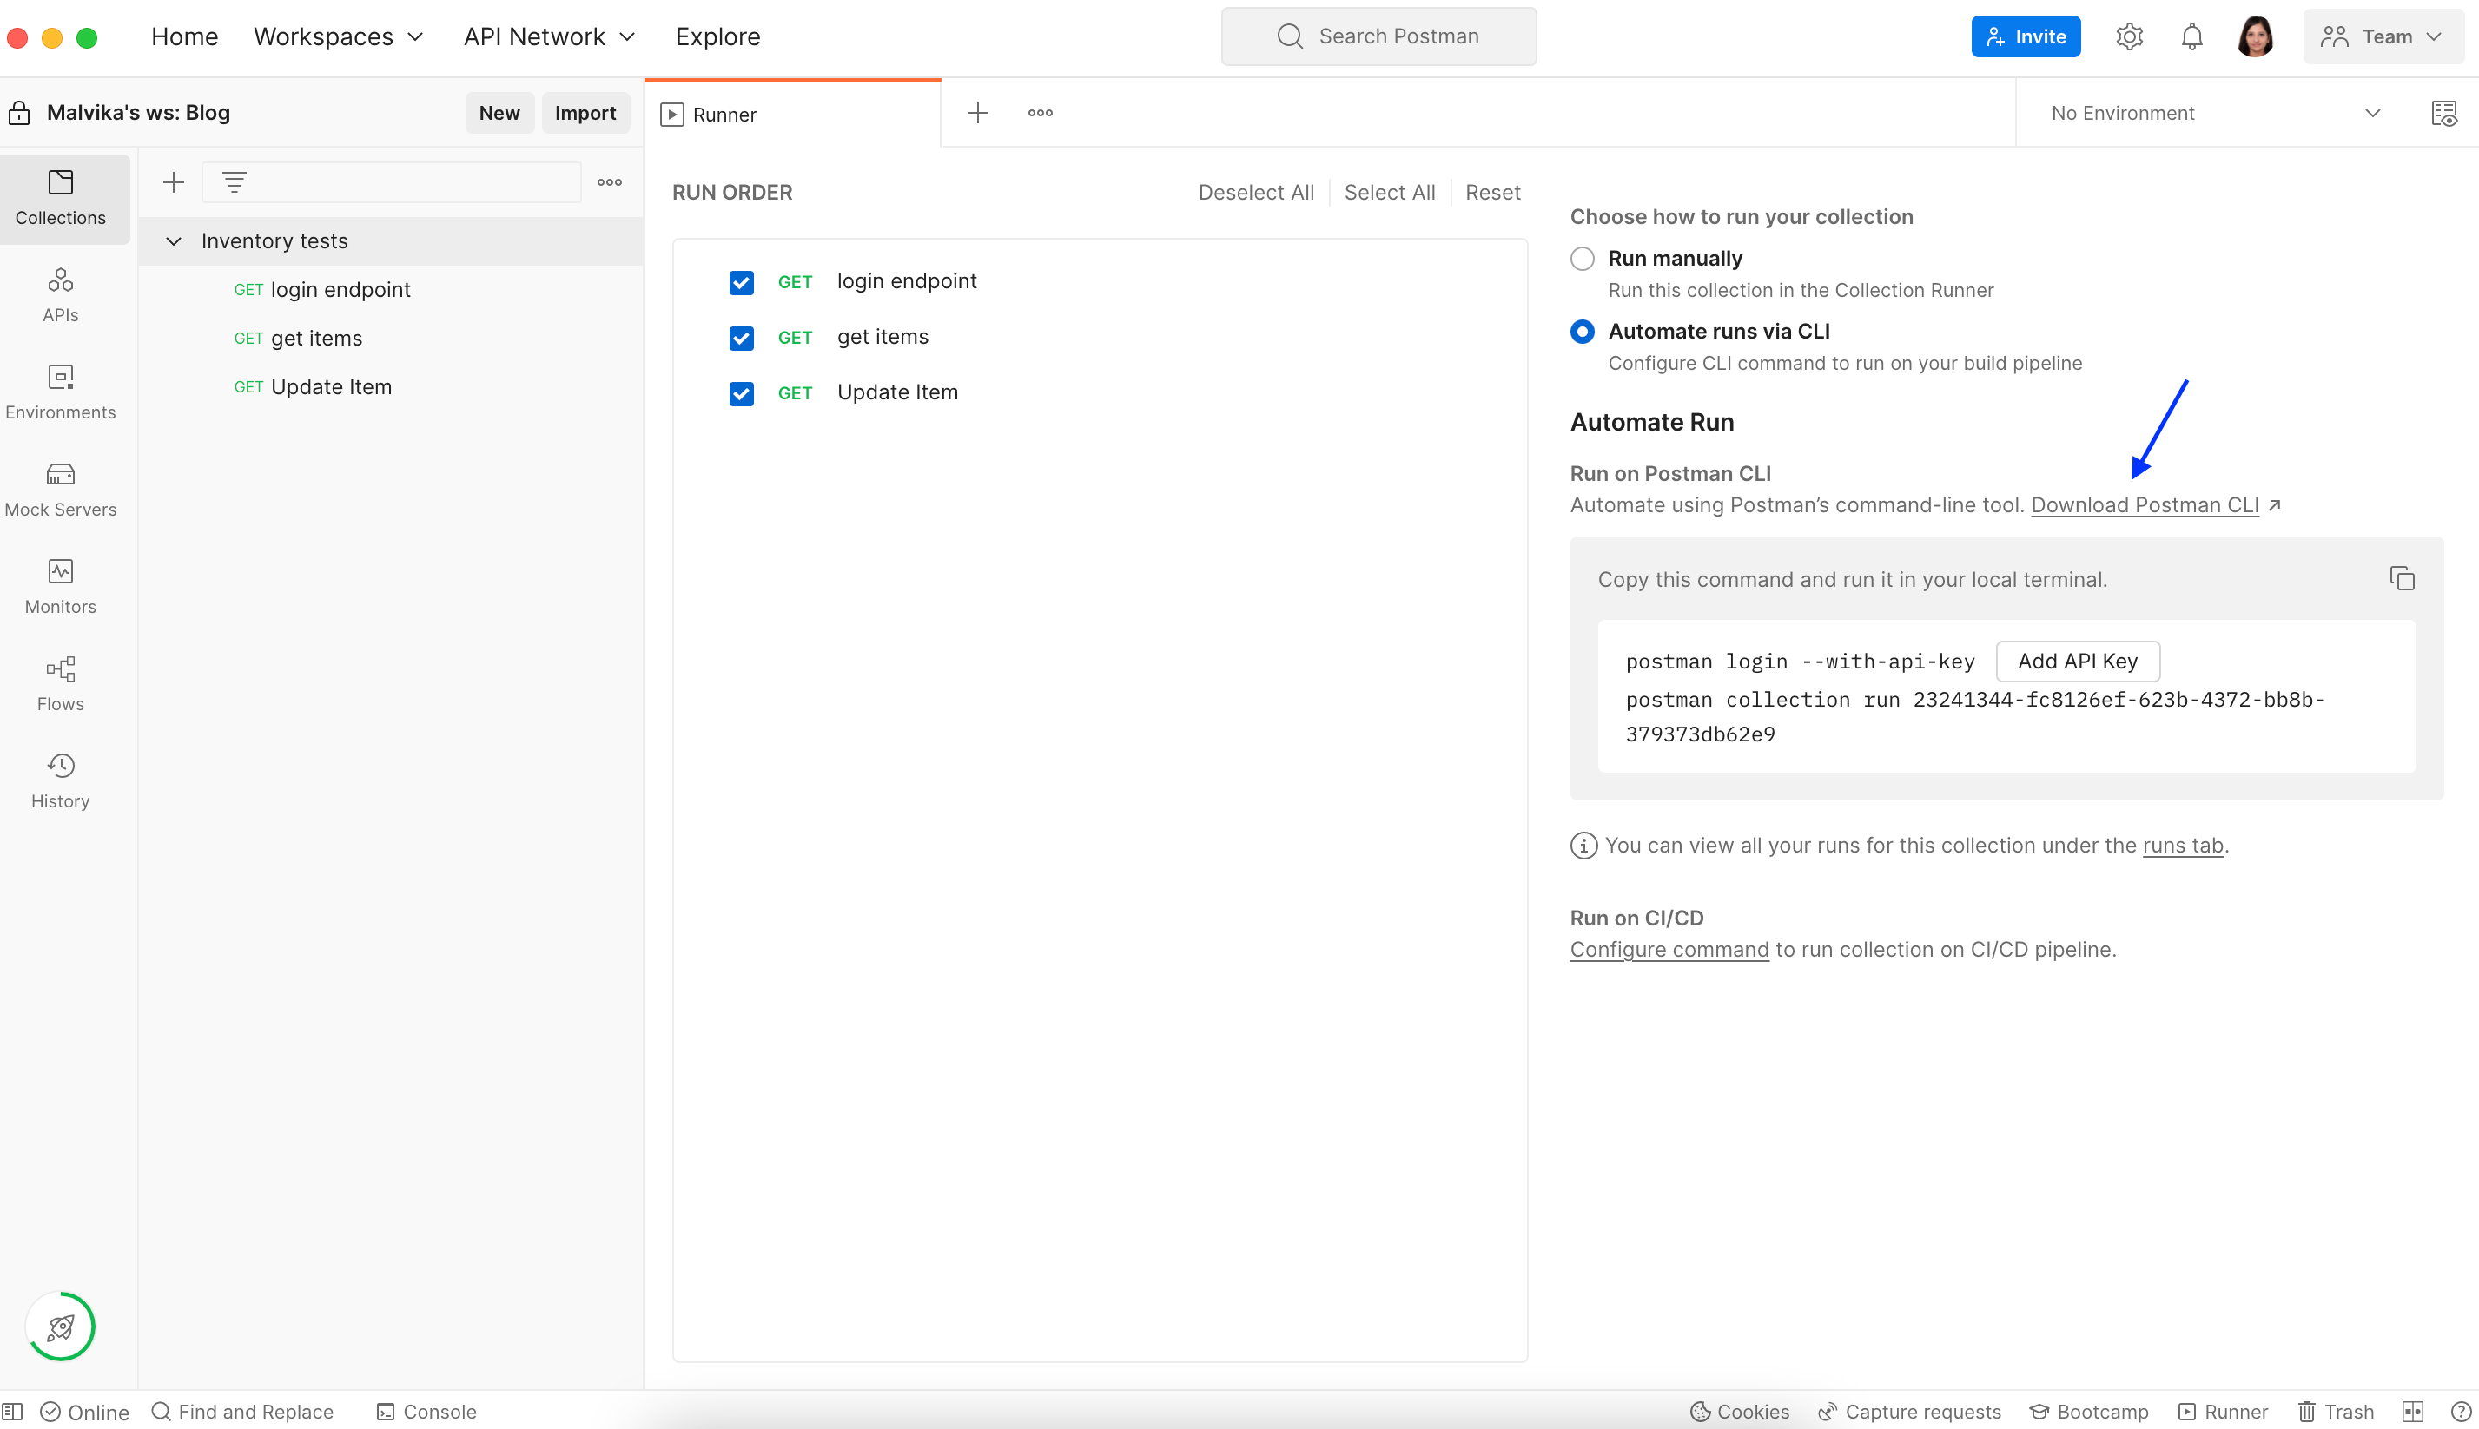2479x1429 pixels.
Task: Select the Automate runs via CLI radio button
Action: pos(1580,330)
